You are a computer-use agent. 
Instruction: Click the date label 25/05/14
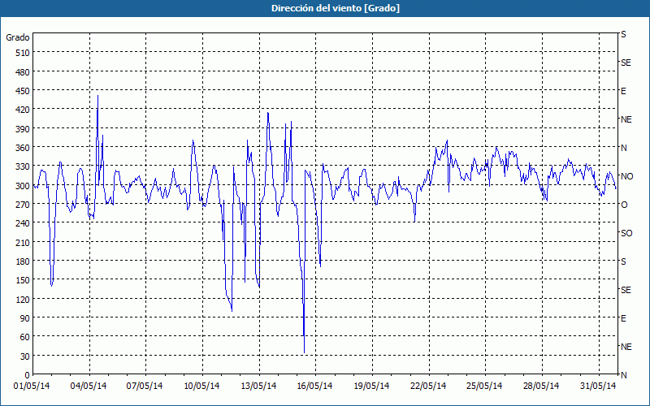click(484, 387)
